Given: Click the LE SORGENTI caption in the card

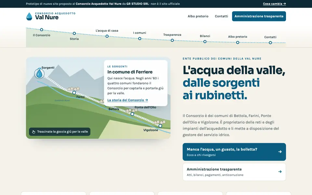Looking at the screenshot, I should (x=117, y=66).
